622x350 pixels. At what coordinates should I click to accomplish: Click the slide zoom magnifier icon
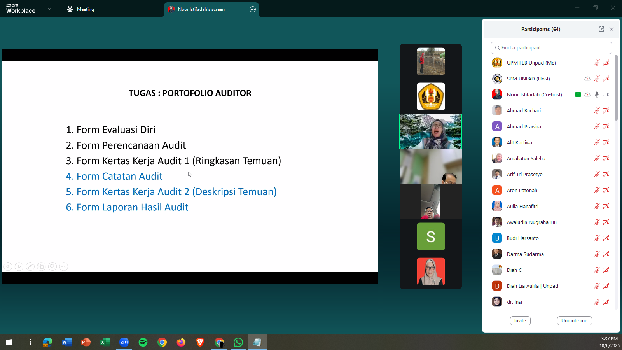52,266
